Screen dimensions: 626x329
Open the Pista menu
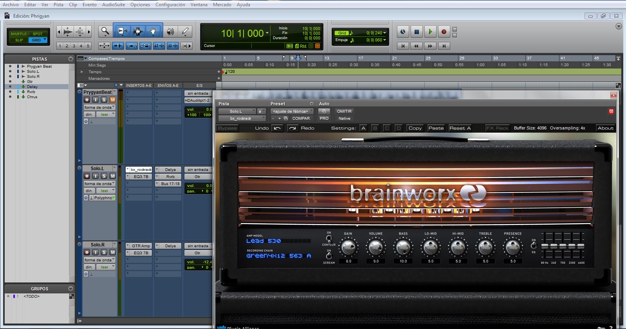[x=58, y=5]
